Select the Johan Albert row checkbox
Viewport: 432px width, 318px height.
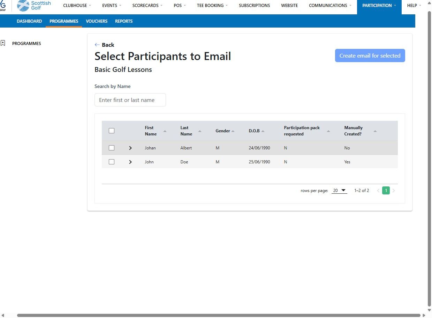[112, 148]
